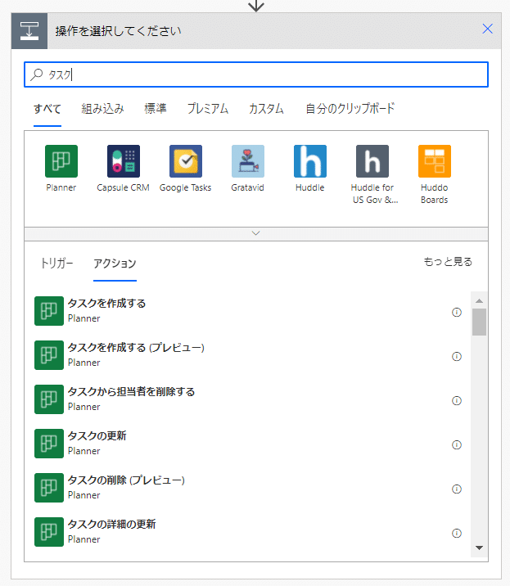Click Planner icon beside タスクの詳細の更新

tap(49, 532)
